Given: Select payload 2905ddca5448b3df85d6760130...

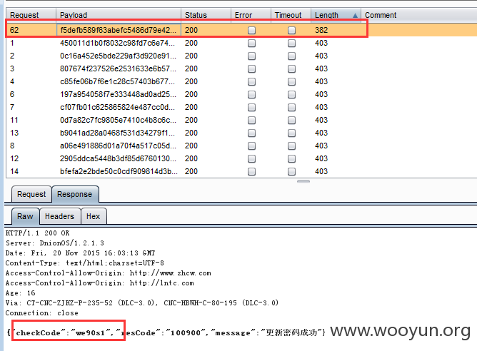Looking at the screenshot, I should (x=118, y=158).
